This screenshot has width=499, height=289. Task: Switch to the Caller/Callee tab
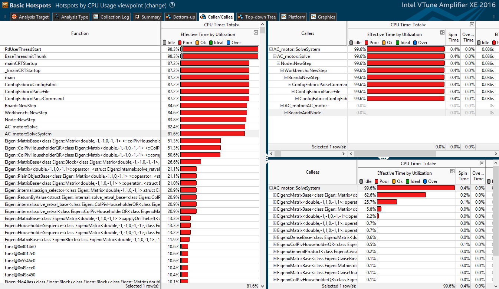pos(216,17)
